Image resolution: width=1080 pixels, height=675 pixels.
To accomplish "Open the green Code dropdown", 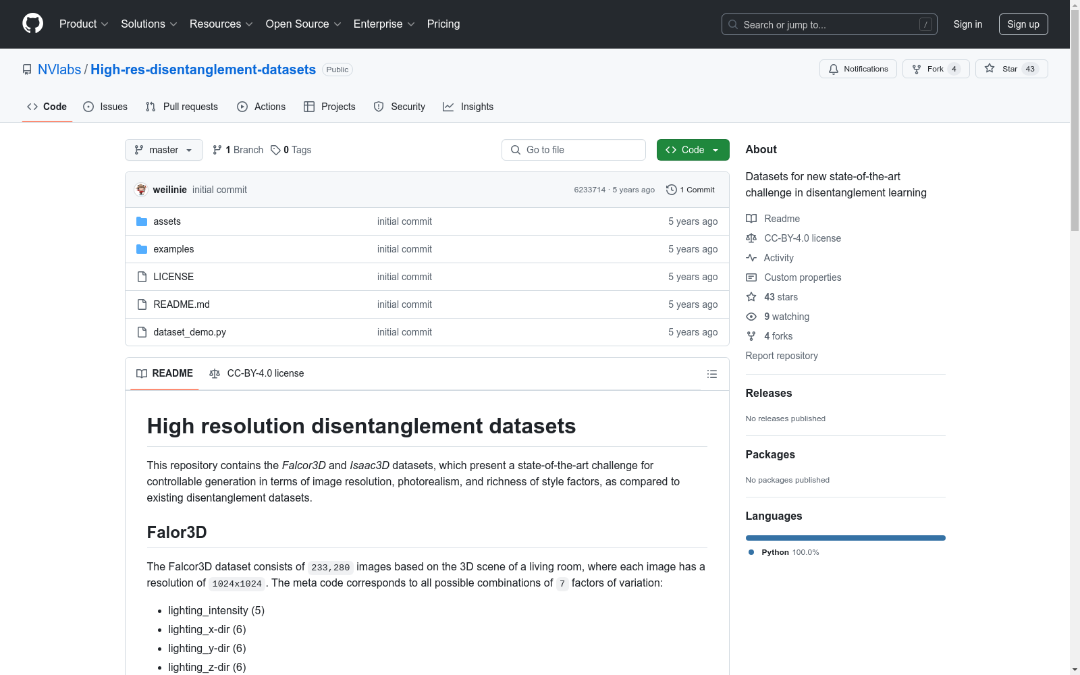I will click(693, 150).
